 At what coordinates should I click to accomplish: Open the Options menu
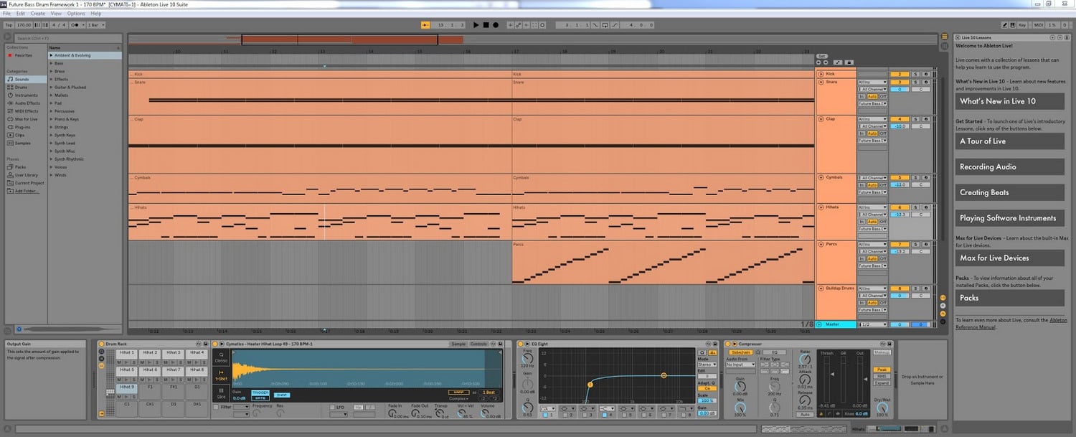pyautogui.click(x=76, y=14)
